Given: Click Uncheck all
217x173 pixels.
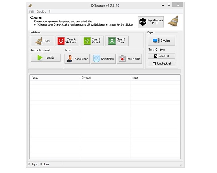Looking at the screenshot, I should tap(161, 63).
